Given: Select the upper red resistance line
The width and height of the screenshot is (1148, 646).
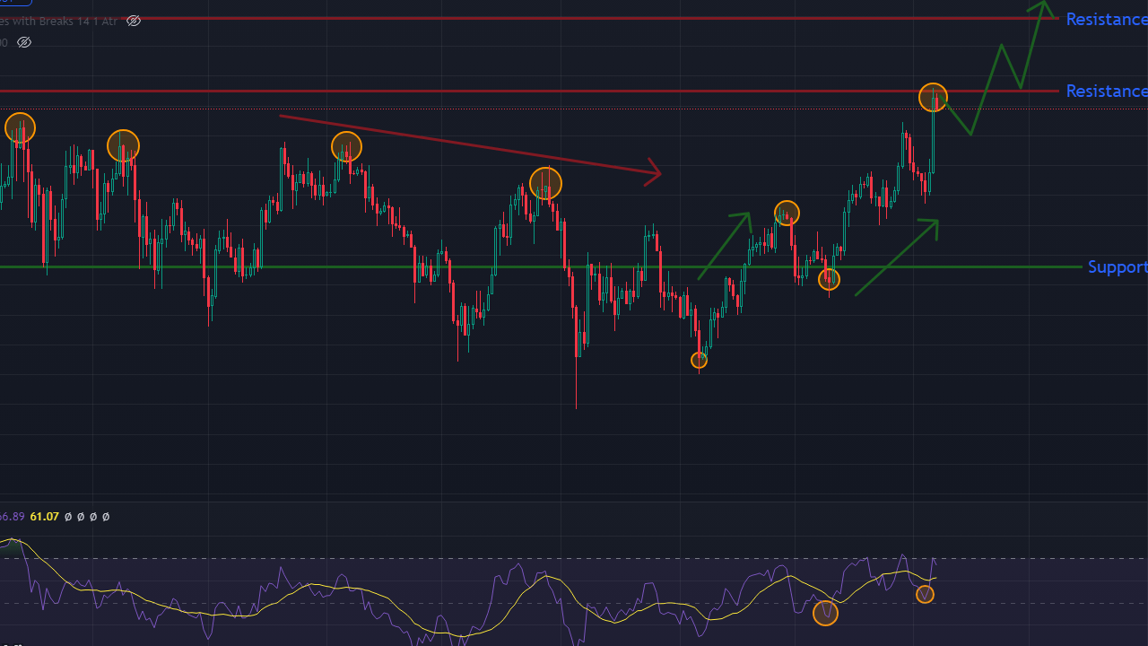Looking at the screenshot, I should point(529,18).
